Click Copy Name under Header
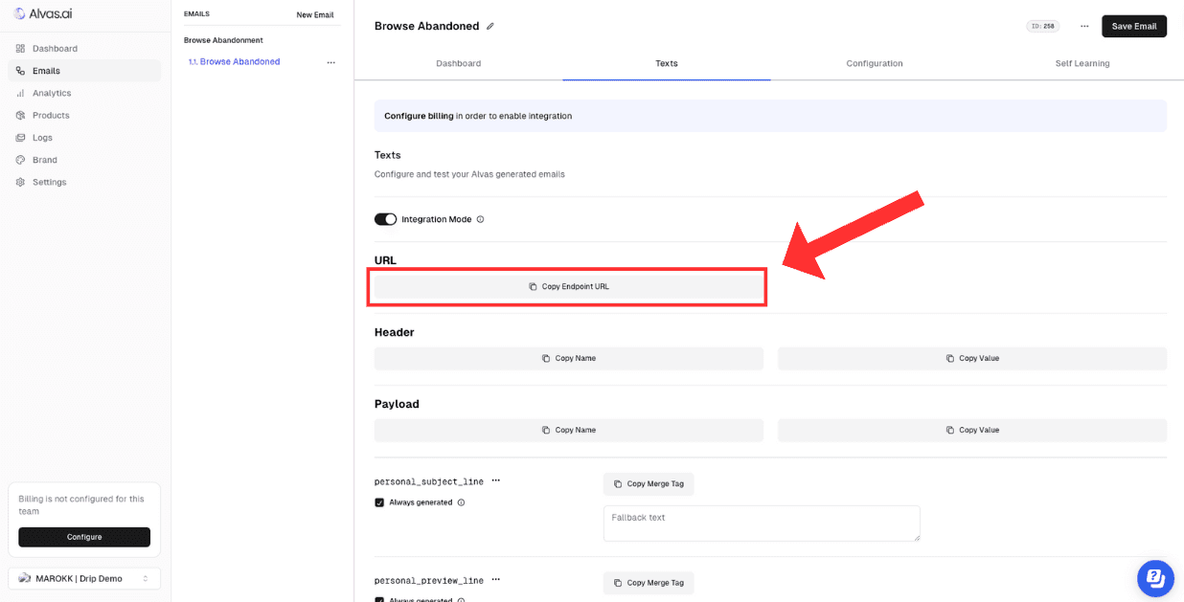Viewport: 1184px width, 602px height. tap(569, 358)
